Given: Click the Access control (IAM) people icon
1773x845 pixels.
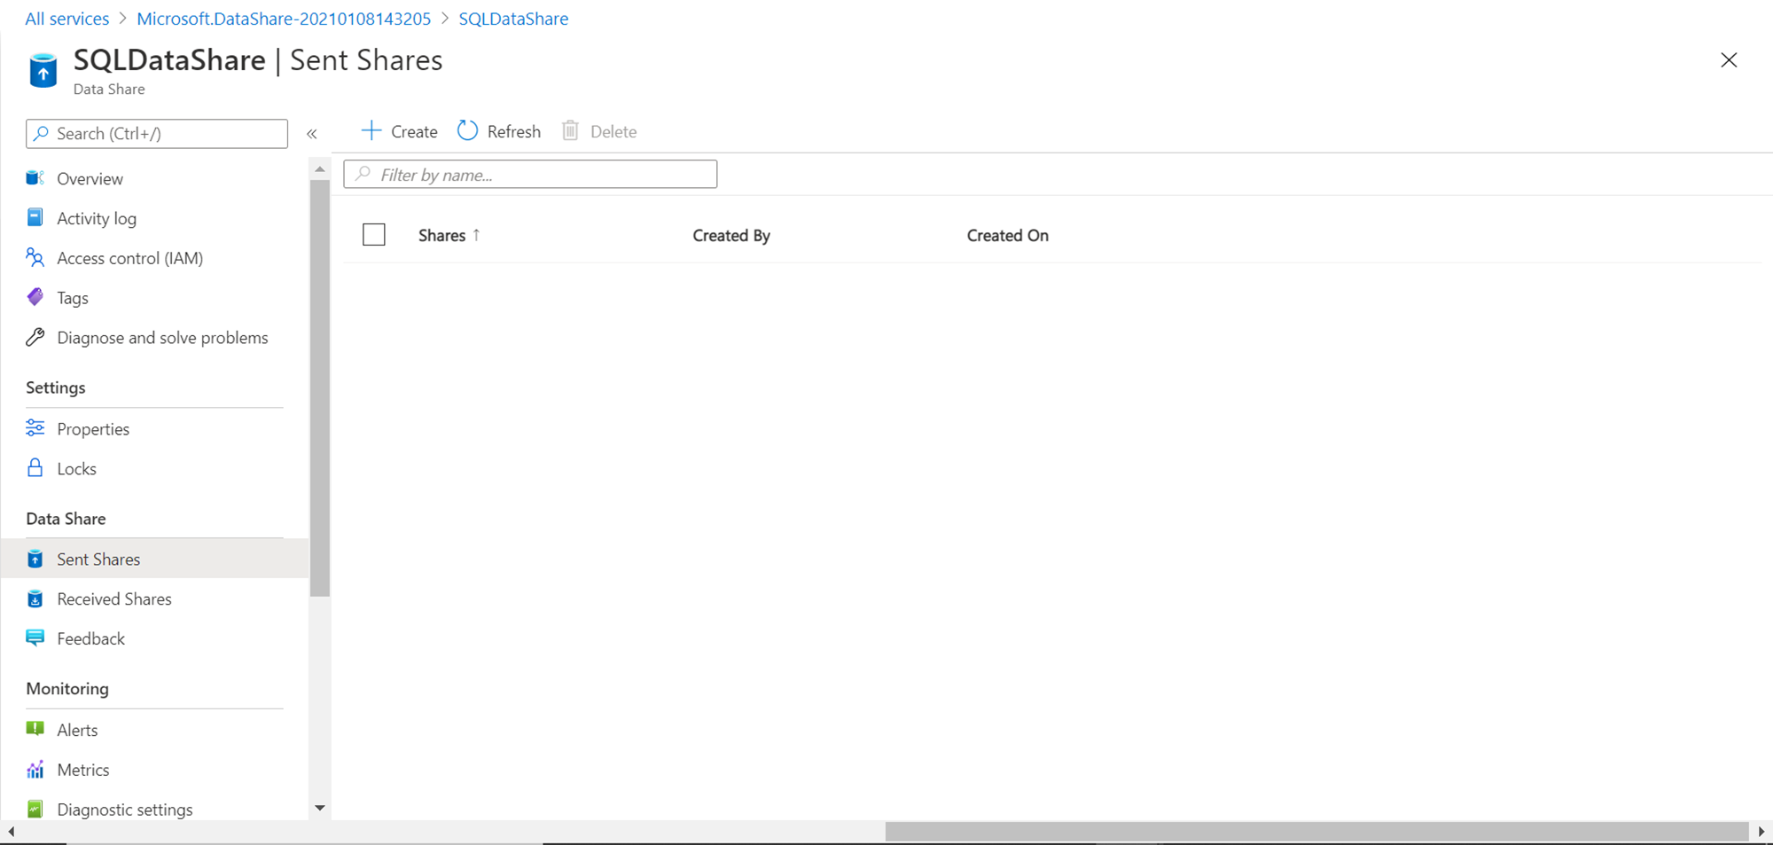Looking at the screenshot, I should click(35, 257).
